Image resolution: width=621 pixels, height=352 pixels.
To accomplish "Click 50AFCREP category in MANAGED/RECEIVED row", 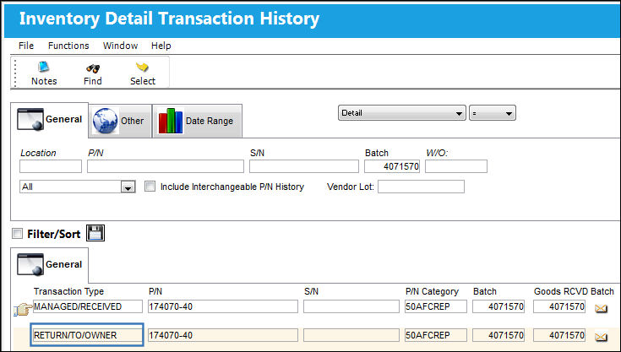I will click(436, 306).
